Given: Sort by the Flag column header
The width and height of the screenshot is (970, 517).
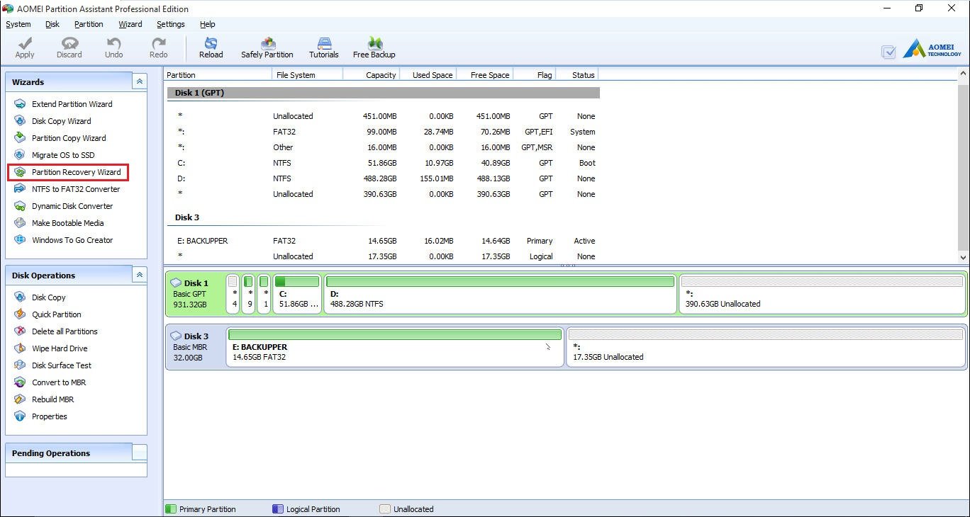Looking at the screenshot, I should 534,74.
